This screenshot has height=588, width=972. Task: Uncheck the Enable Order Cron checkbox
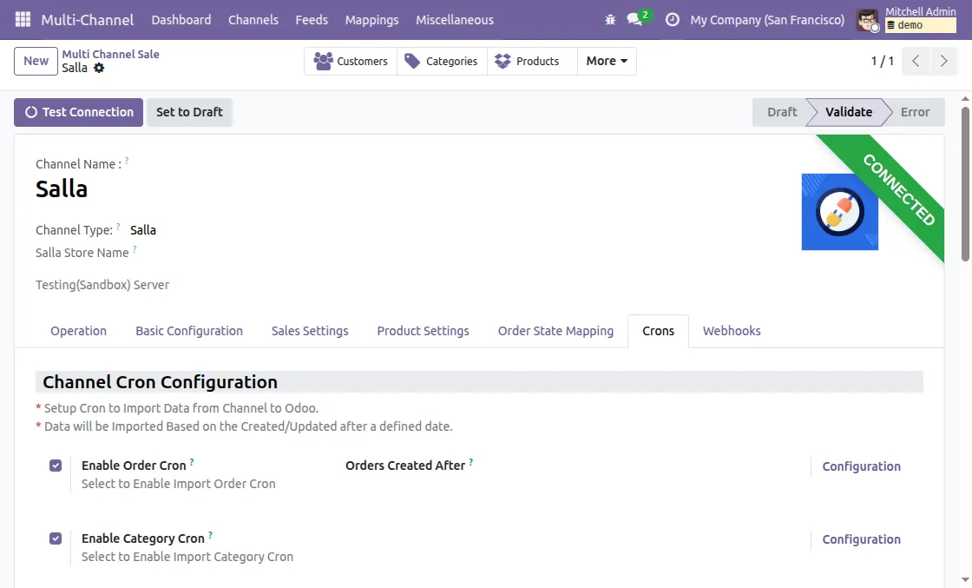click(x=56, y=466)
